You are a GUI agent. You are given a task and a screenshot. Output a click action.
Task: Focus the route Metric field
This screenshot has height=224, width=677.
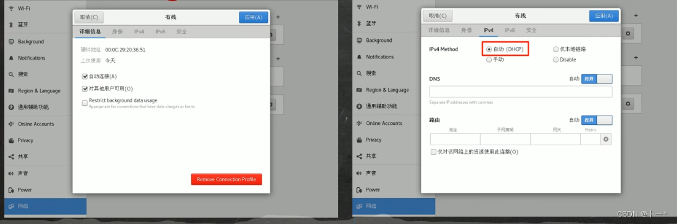pos(590,139)
